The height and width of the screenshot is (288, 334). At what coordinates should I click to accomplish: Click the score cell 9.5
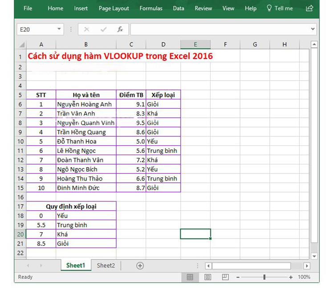(x=131, y=123)
